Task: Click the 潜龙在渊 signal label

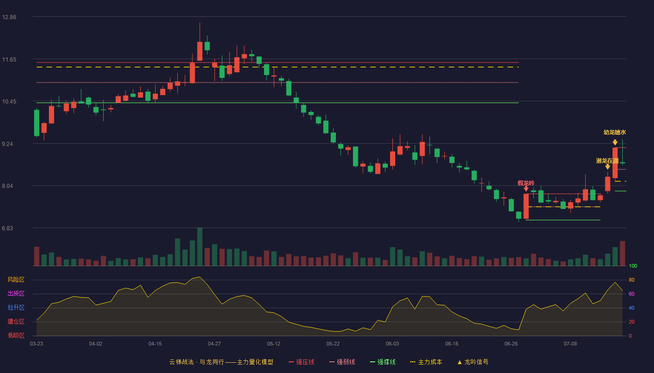Action: point(607,161)
